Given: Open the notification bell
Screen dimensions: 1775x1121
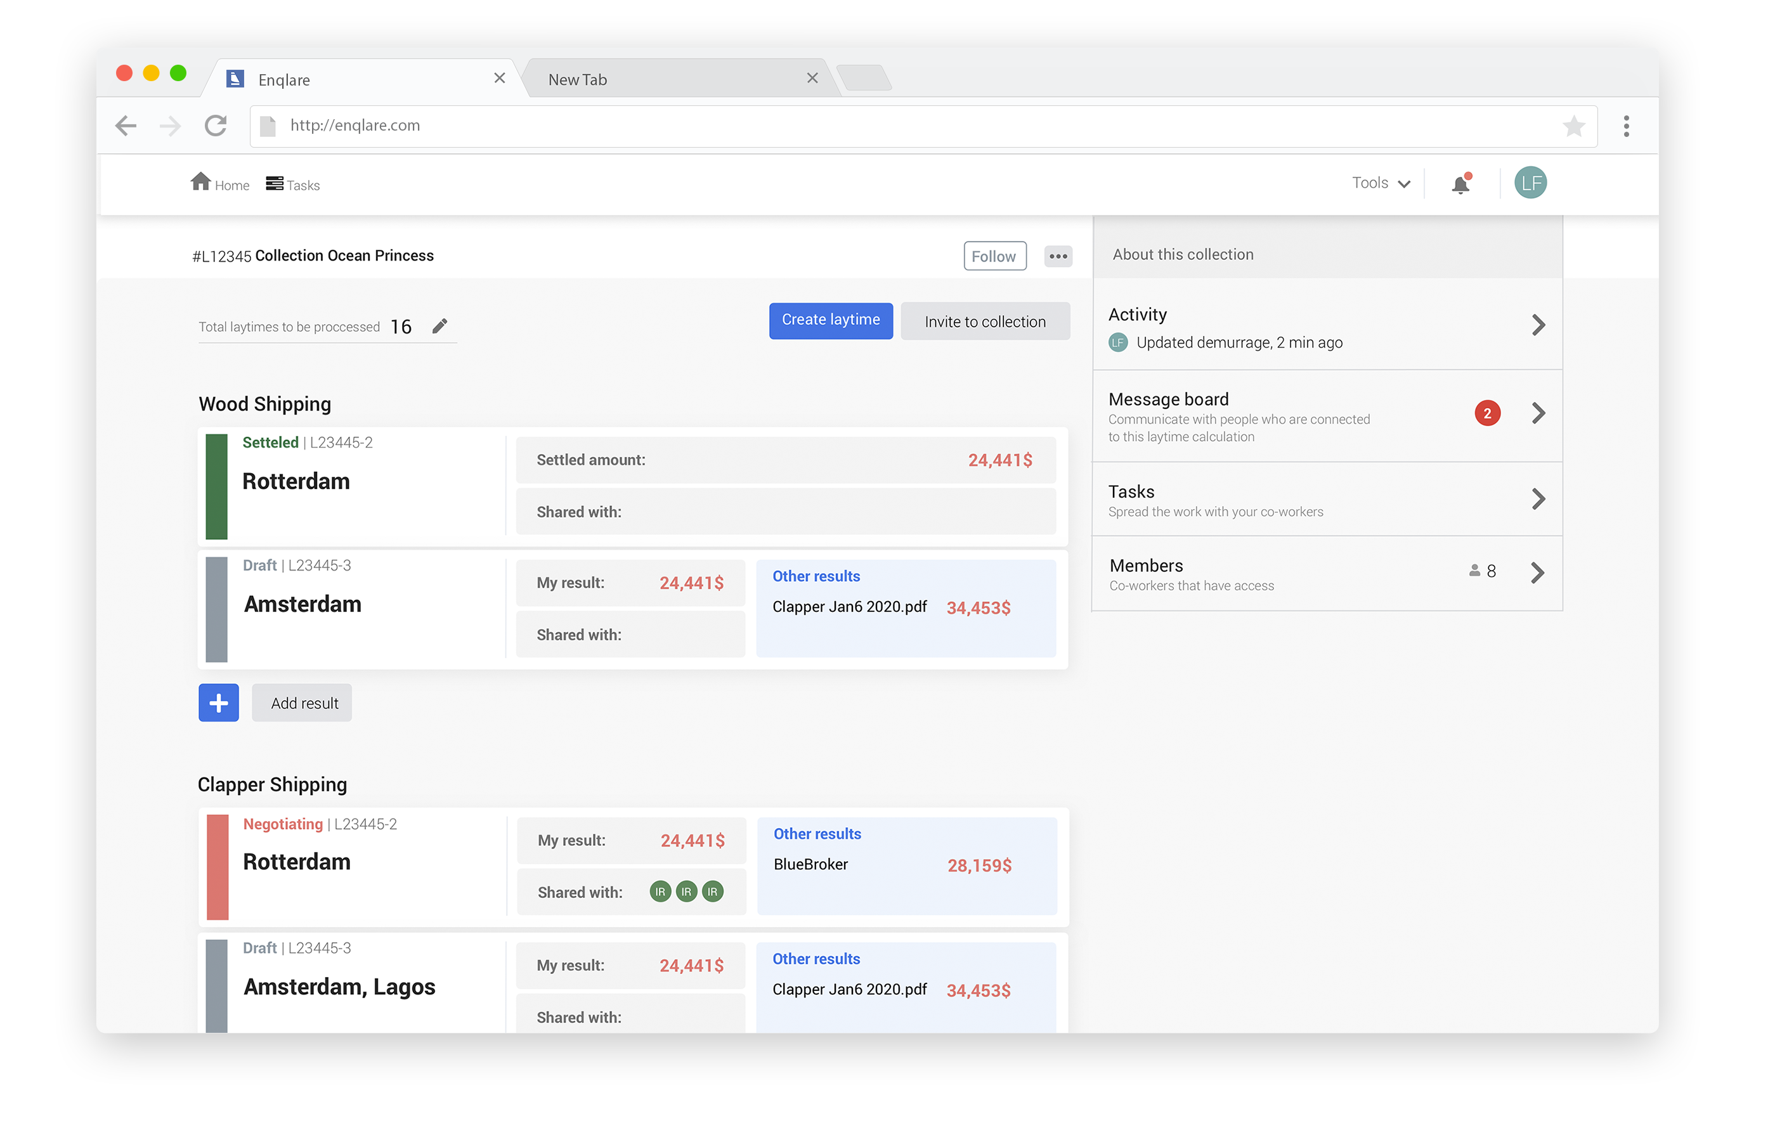Looking at the screenshot, I should (x=1460, y=183).
